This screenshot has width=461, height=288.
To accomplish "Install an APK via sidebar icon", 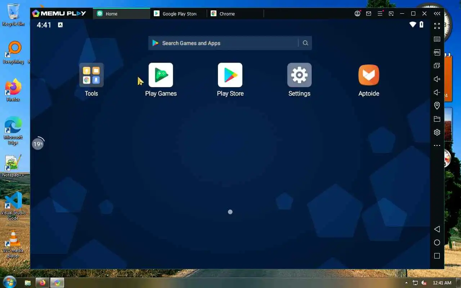I will pos(437,52).
